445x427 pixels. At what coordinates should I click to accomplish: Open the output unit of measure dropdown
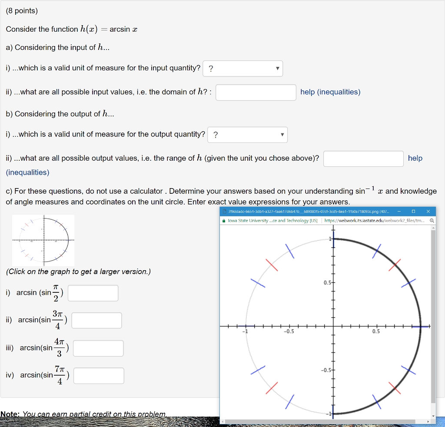point(247,135)
